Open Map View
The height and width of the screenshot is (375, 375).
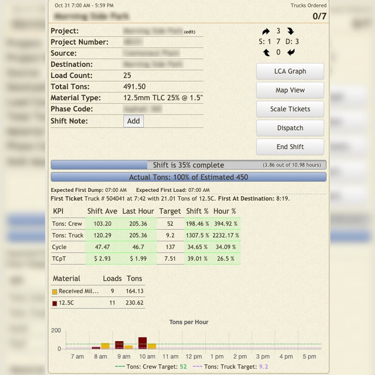coord(290,90)
